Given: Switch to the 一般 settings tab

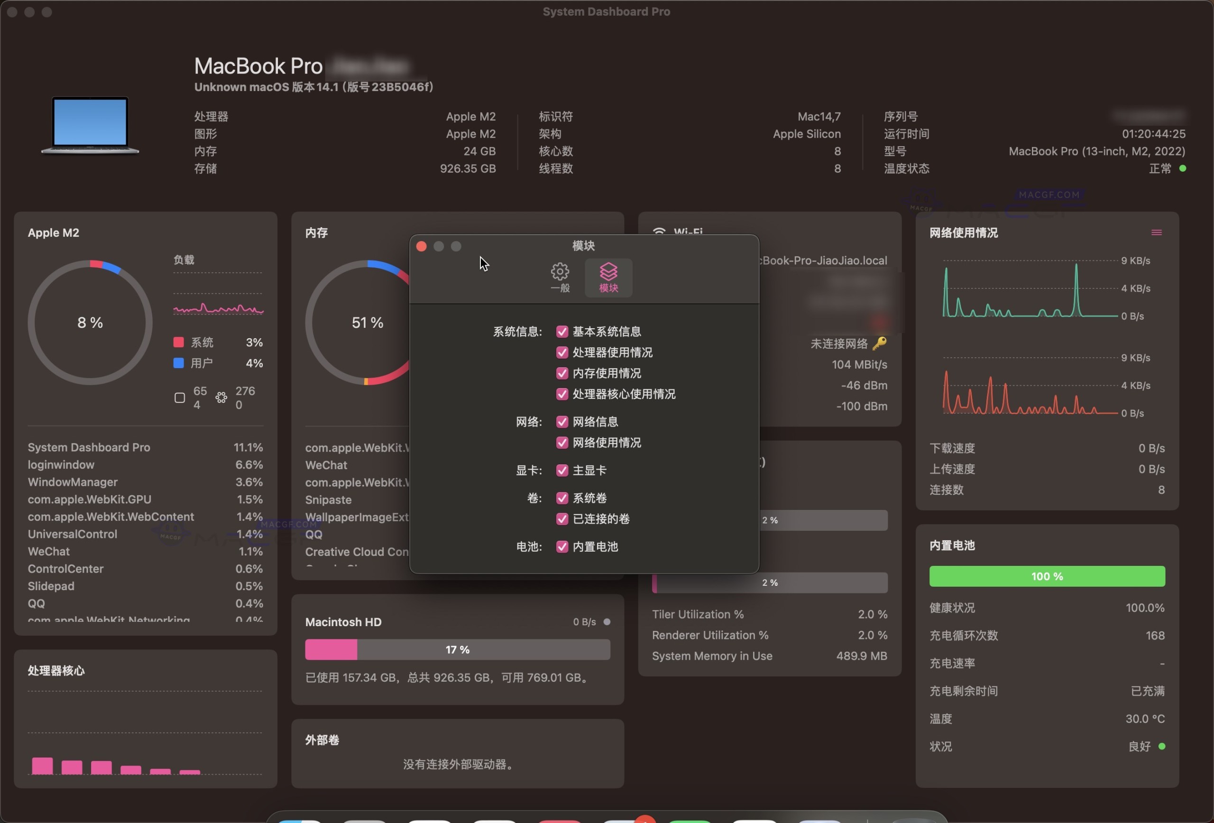Looking at the screenshot, I should 560,277.
